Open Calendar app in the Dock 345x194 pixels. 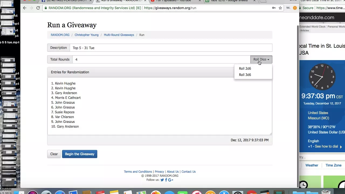click(100, 192)
